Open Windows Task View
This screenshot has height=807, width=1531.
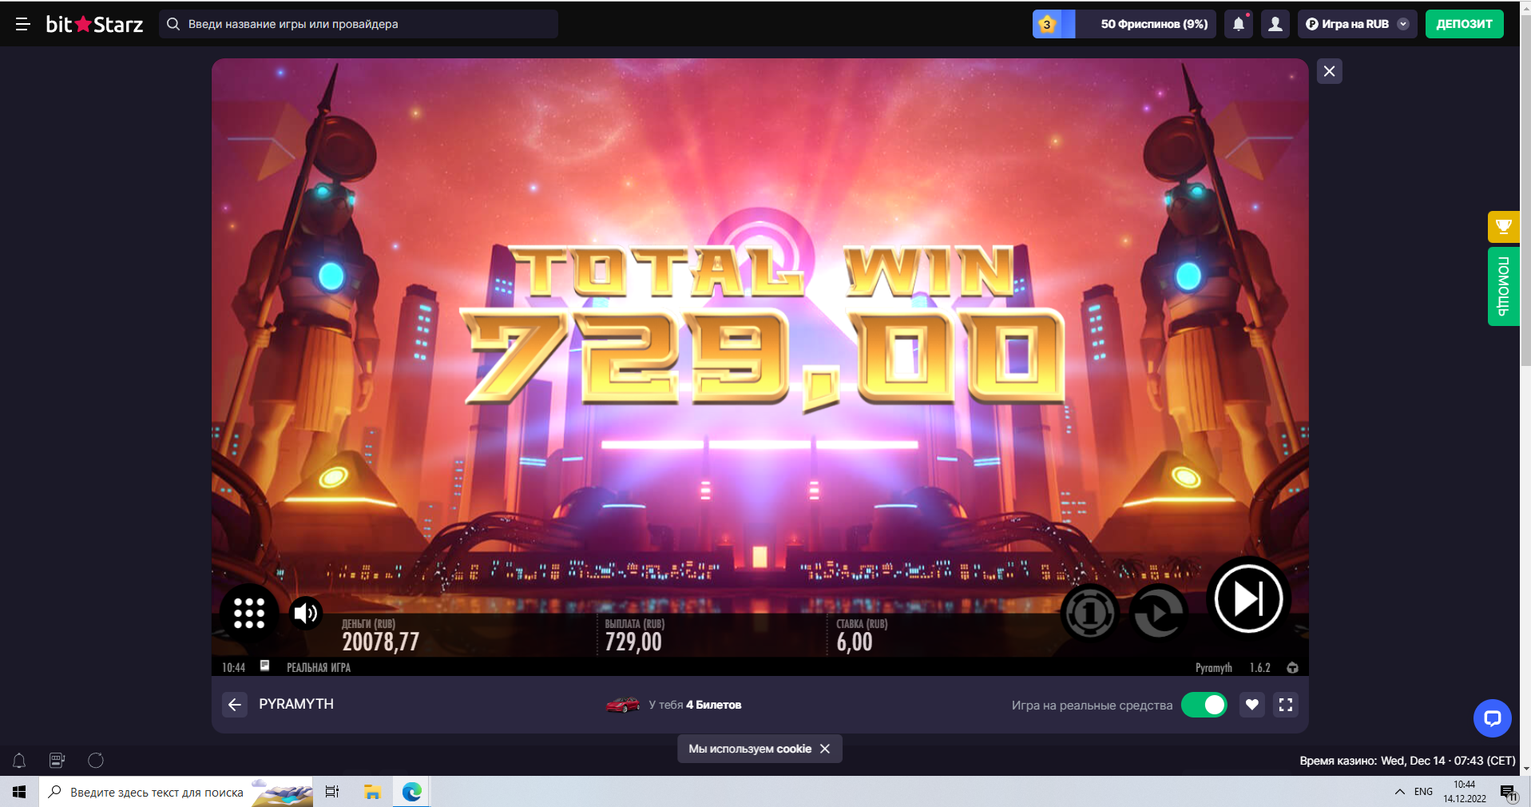[332, 792]
